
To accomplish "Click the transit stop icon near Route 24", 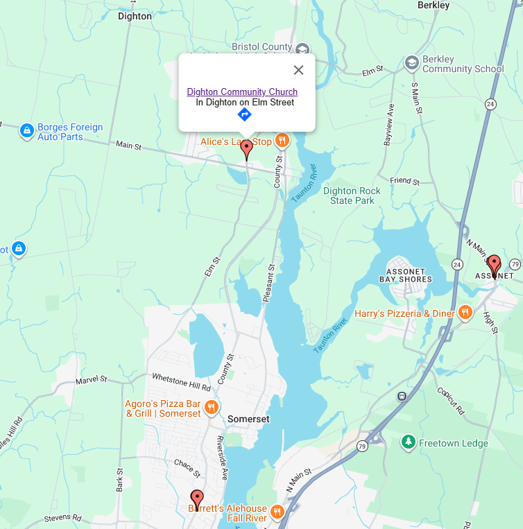I will [402, 396].
